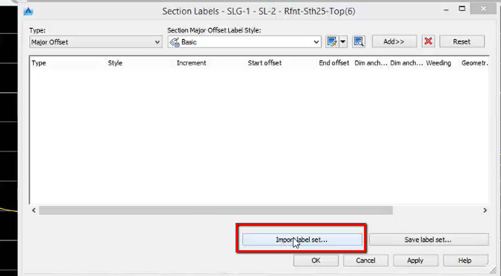Click the left arrow of horizontal scrollbar
Image resolution: width=501 pixels, height=276 pixels.
click(x=34, y=210)
